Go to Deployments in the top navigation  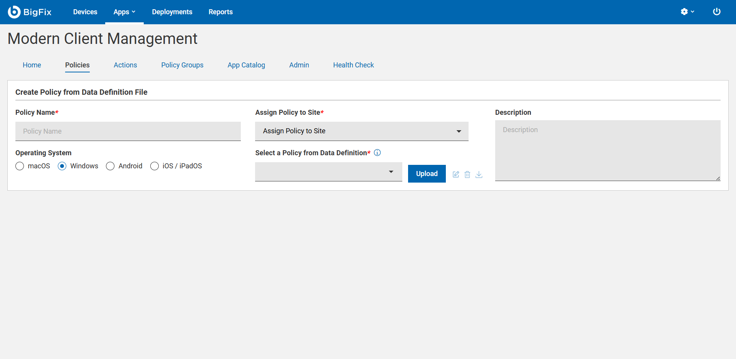pyautogui.click(x=172, y=12)
